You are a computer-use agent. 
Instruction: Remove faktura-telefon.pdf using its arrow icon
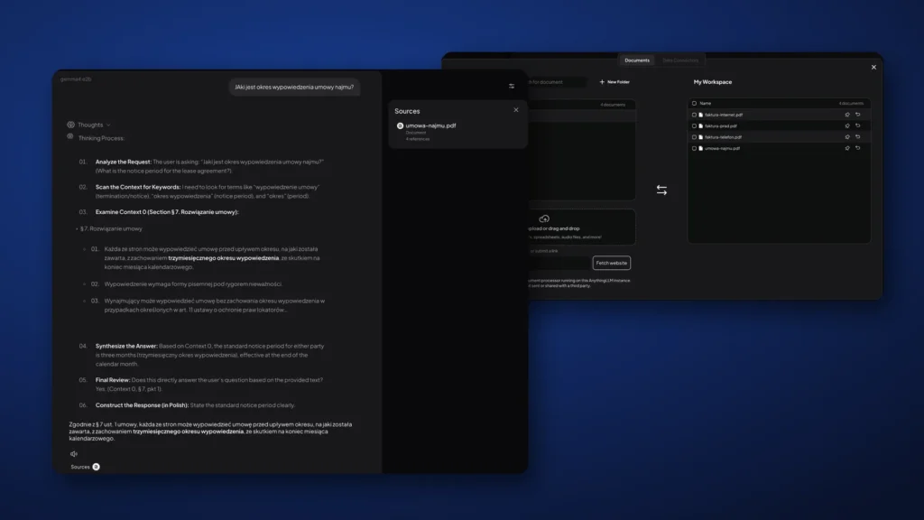[x=858, y=137]
